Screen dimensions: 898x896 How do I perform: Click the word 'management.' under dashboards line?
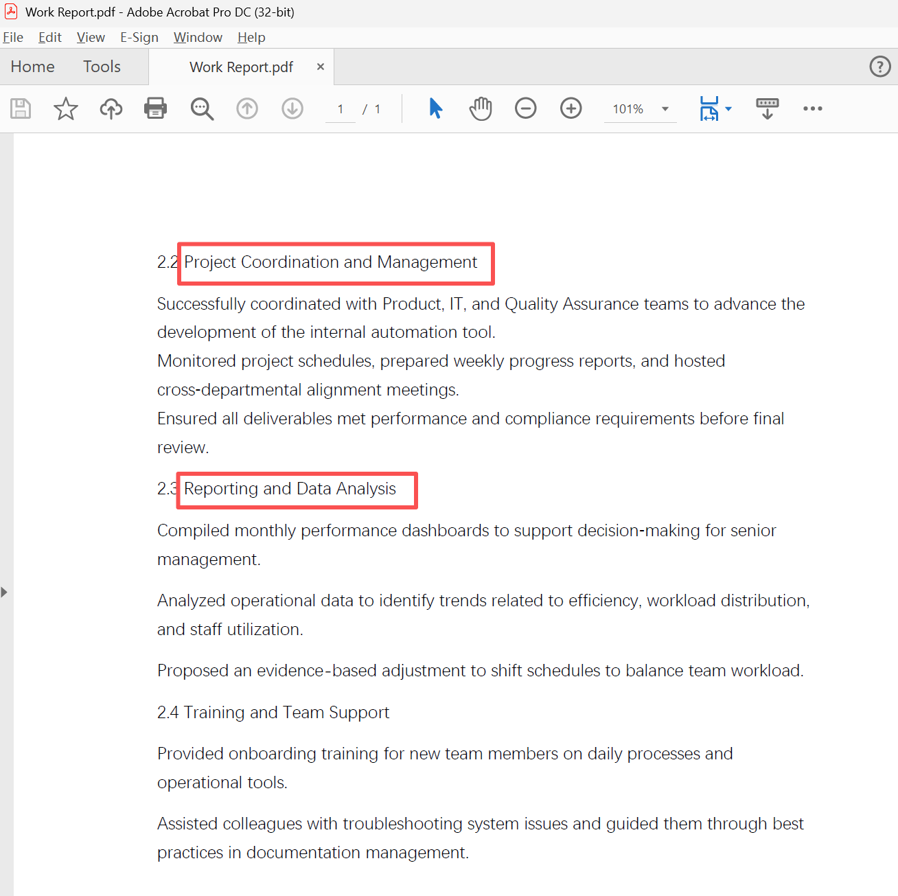tap(209, 560)
